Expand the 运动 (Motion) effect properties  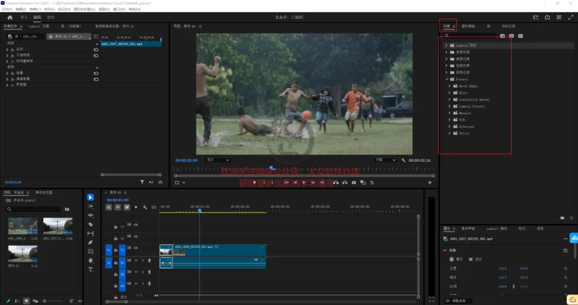click(x=7, y=49)
